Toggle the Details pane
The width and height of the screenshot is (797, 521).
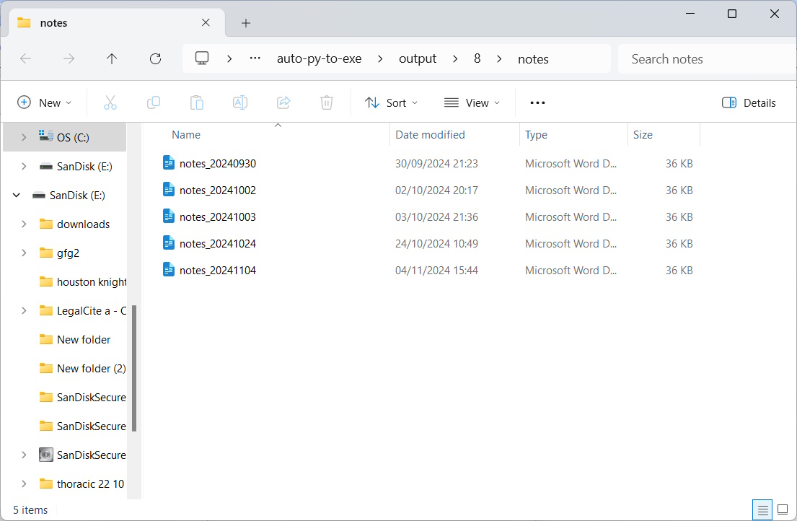click(x=749, y=102)
